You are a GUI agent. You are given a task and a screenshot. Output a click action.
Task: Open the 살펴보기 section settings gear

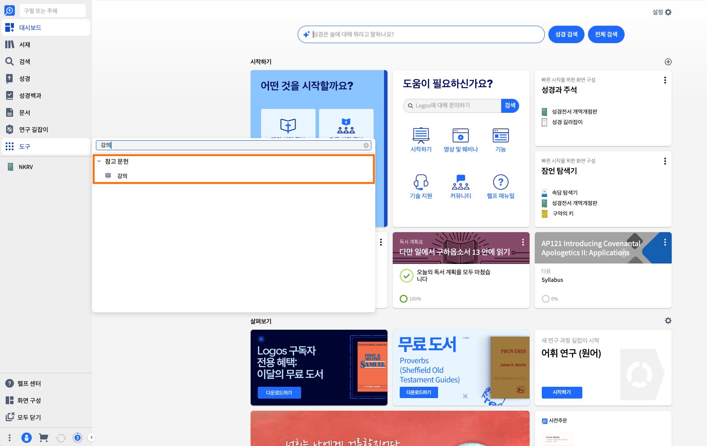click(x=668, y=321)
